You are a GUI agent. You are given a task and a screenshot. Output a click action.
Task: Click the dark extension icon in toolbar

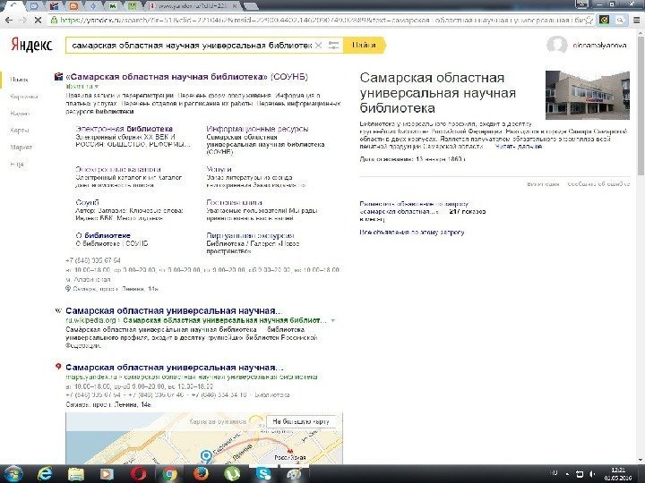click(604, 20)
